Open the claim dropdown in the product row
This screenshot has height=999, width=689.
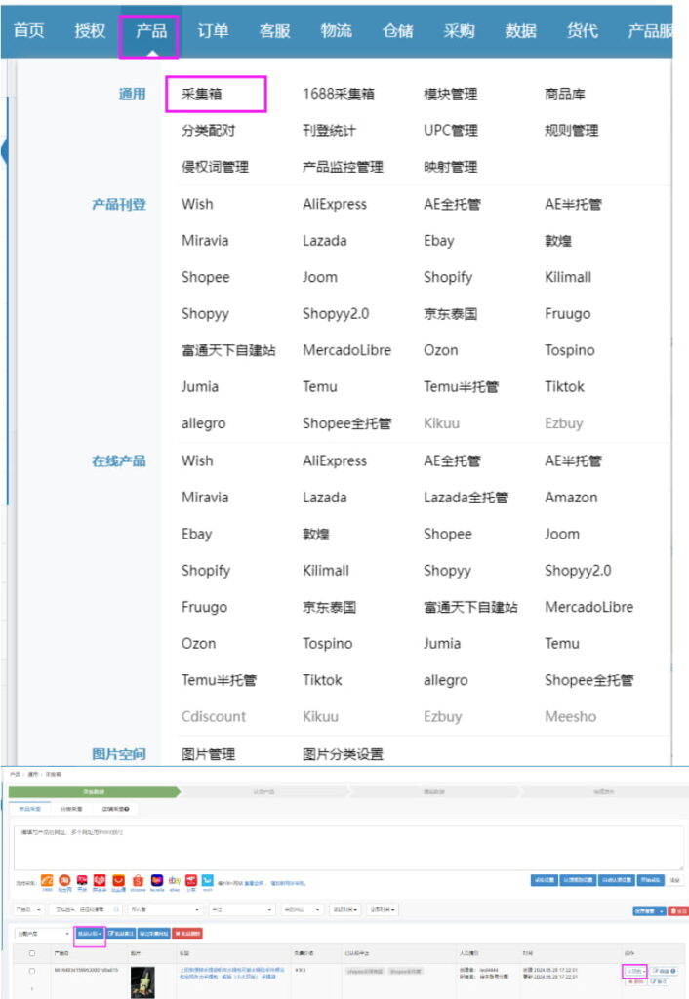634,971
